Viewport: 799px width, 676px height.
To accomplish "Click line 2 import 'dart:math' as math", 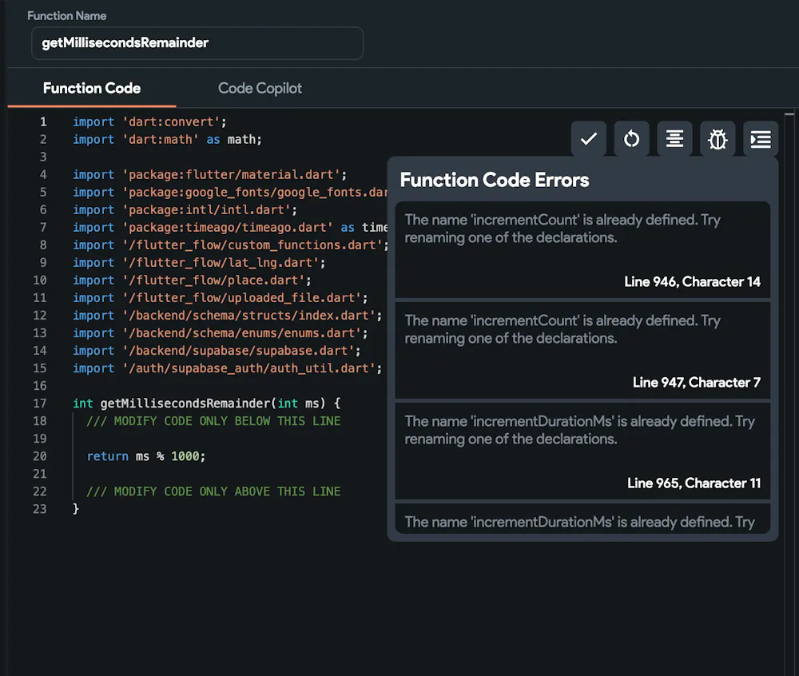I will (x=167, y=140).
